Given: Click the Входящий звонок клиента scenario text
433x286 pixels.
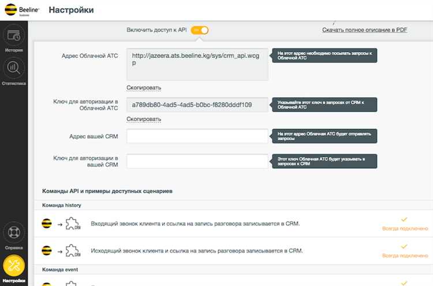Looking at the screenshot, I should (195, 224).
